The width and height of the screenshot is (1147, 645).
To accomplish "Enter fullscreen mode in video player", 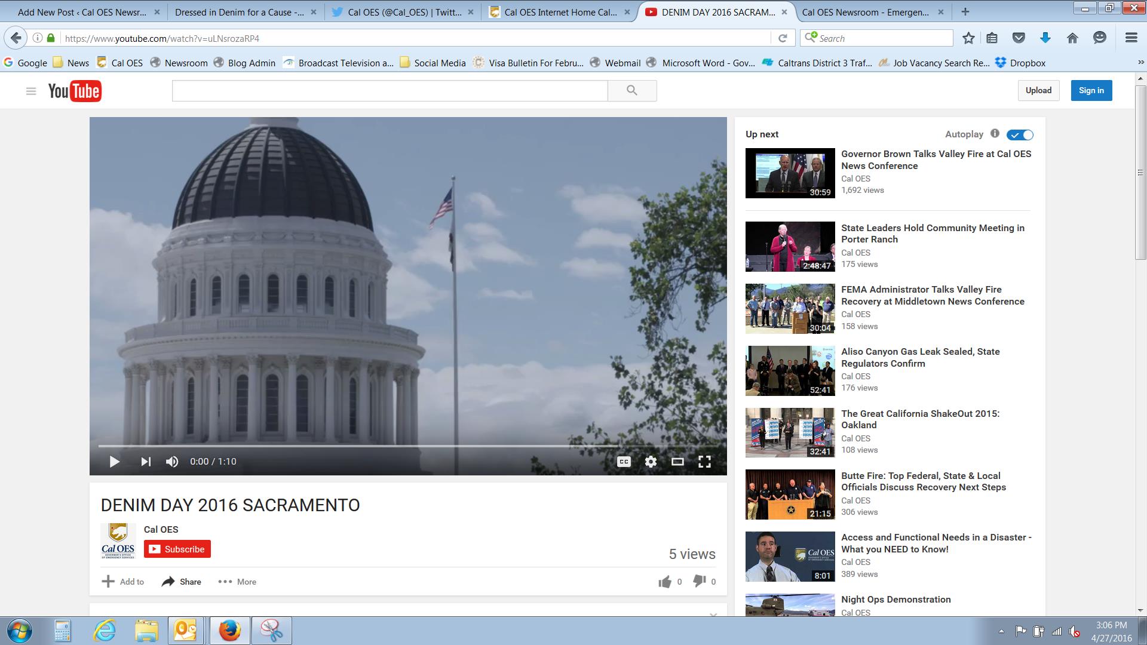I will point(704,462).
